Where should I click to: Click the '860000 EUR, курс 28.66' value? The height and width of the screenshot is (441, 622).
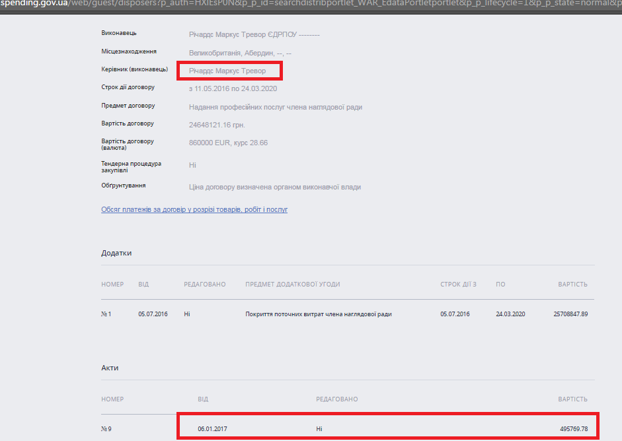point(228,143)
